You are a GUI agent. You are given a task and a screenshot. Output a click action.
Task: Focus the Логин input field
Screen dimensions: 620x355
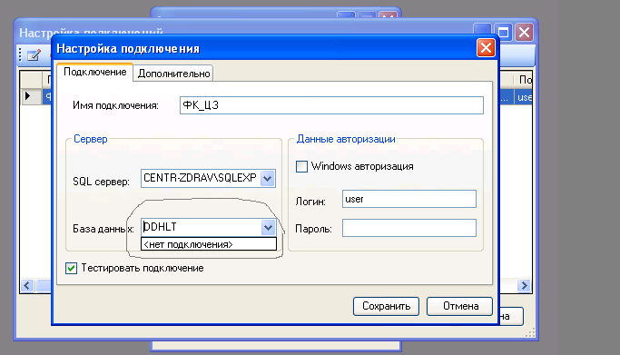point(408,199)
